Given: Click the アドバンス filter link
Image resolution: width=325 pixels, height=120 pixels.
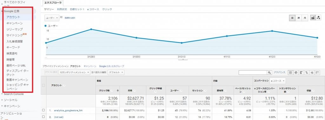Looking at the screenshot, I should point(279,73).
